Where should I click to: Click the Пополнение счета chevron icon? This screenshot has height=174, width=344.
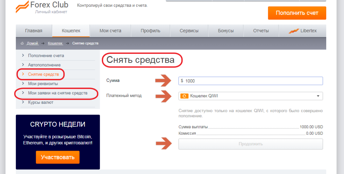(23, 56)
